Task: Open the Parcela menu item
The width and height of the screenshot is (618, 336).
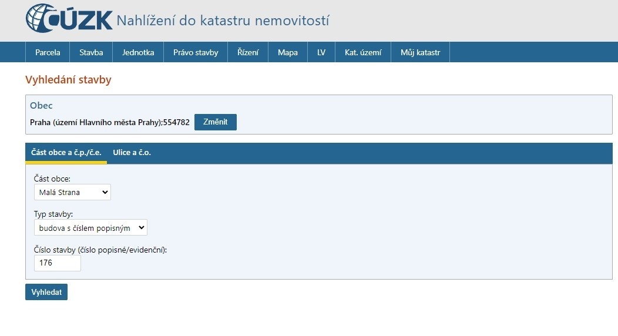Action: click(48, 52)
